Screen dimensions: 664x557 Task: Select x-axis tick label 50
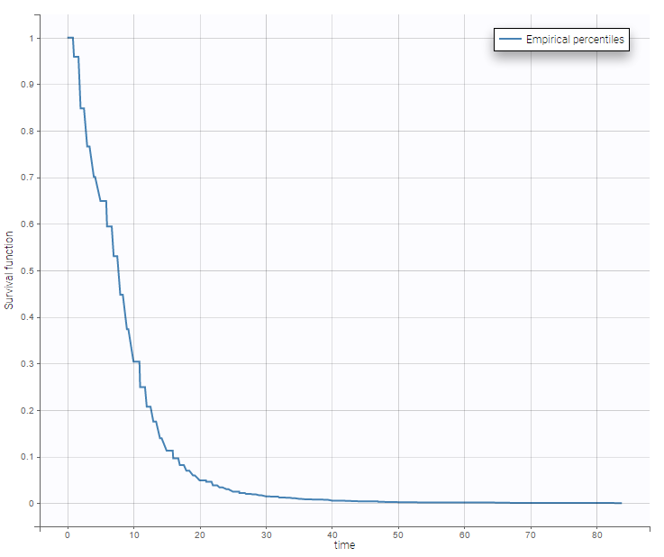tap(397, 535)
